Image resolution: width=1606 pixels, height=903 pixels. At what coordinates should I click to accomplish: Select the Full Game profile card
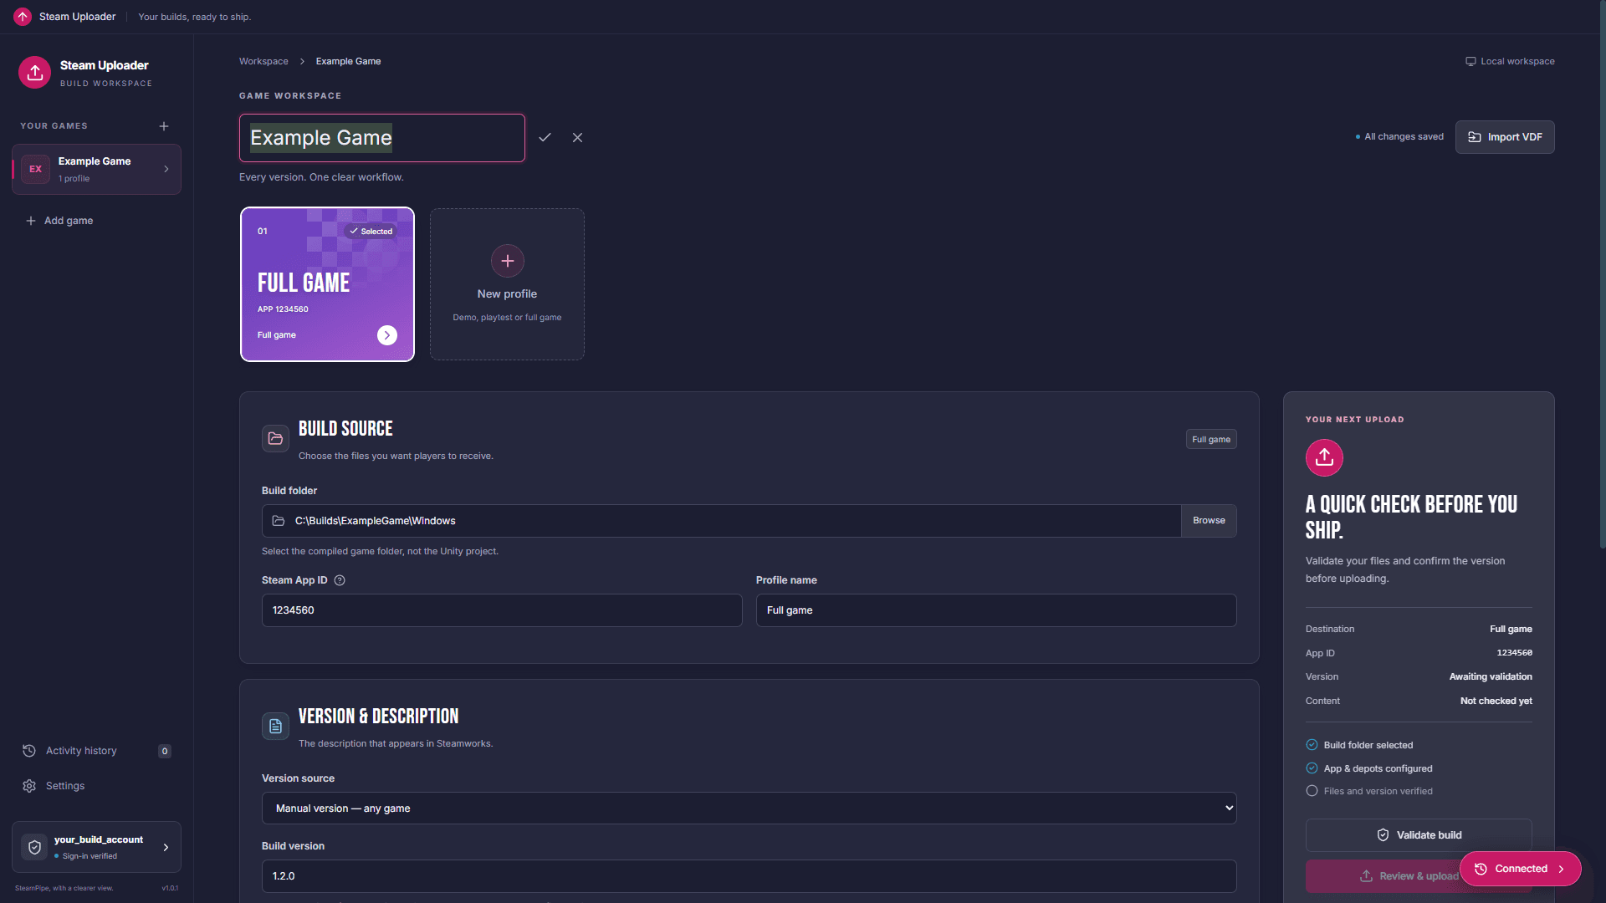pos(327,284)
